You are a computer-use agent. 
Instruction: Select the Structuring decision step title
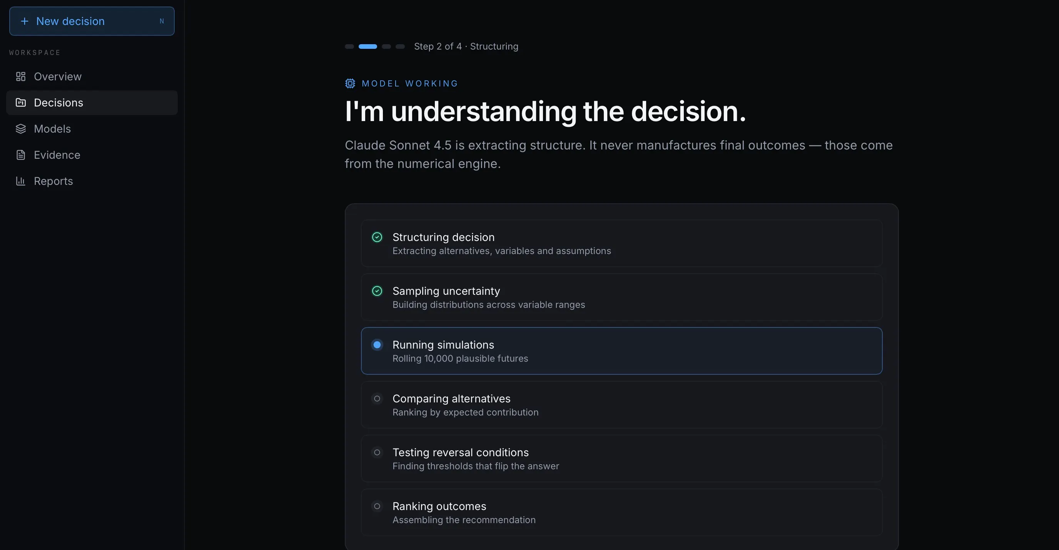point(443,237)
